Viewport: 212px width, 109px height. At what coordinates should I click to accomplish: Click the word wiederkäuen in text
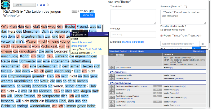click(40, 106)
